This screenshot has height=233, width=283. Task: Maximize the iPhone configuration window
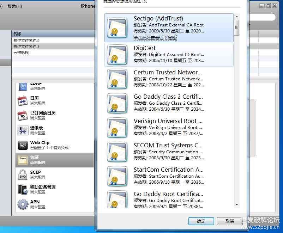click(x=268, y=6)
